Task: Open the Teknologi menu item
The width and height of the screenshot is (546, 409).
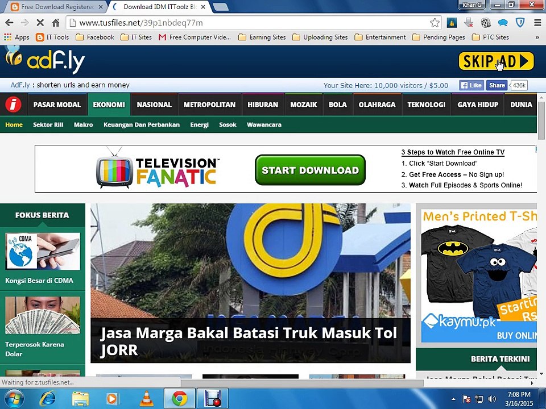Action: [427, 105]
